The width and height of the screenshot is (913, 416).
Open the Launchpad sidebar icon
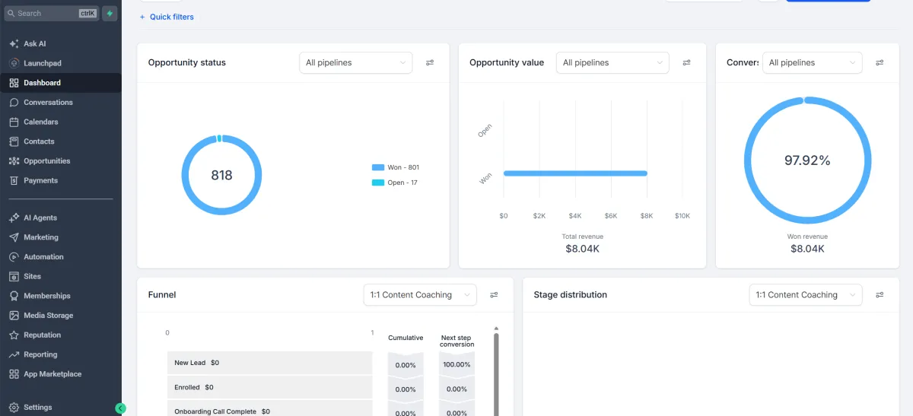[x=14, y=63]
